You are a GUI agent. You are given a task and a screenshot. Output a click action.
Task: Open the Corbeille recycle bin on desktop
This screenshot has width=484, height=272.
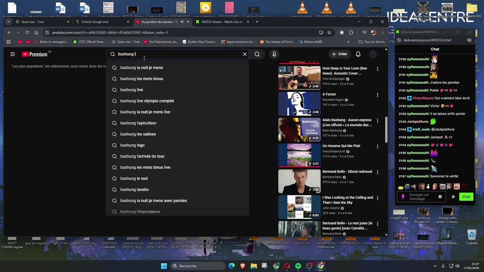point(472,237)
